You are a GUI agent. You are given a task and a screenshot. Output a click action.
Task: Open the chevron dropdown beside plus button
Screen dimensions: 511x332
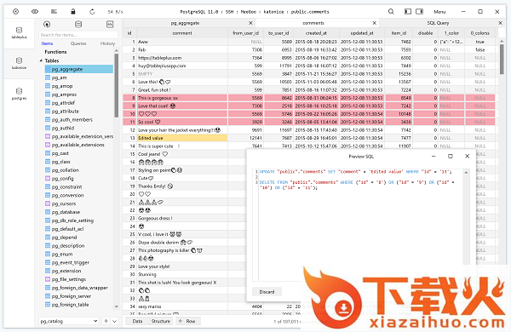click(x=114, y=321)
